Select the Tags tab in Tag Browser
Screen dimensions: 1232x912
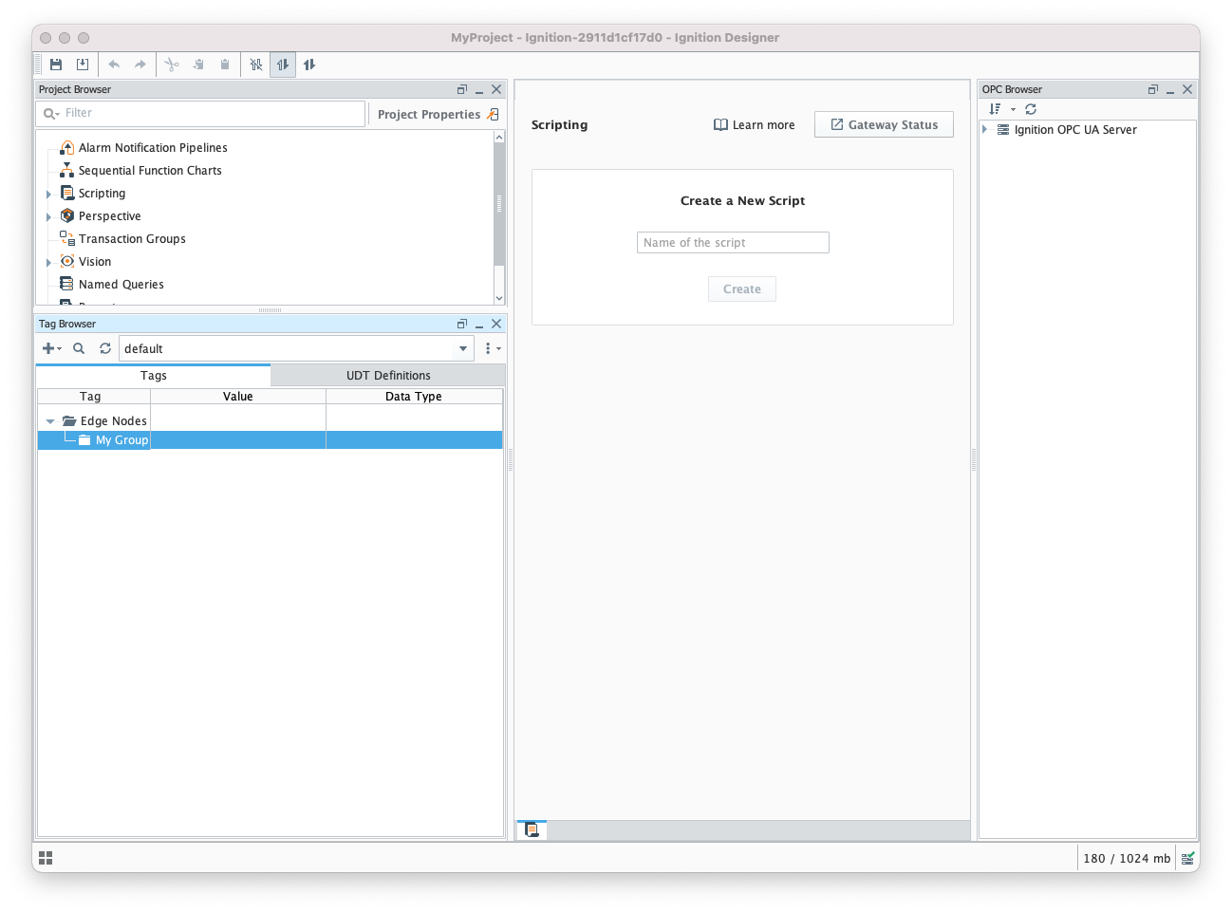pyautogui.click(x=153, y=376)
